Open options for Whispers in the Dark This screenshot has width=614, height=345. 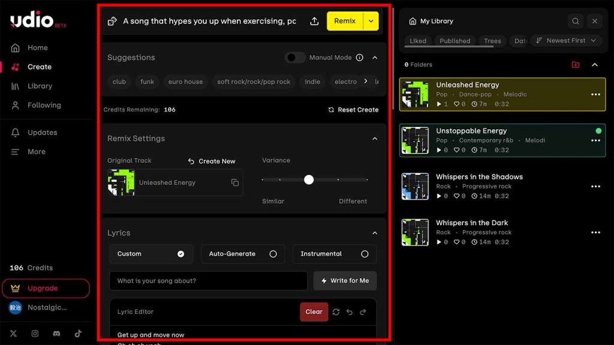[595, 232]
